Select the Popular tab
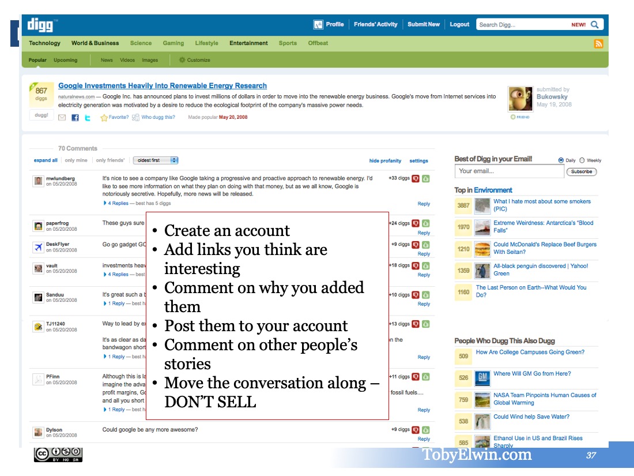This screenshot has height=476, width=634. 37,60
